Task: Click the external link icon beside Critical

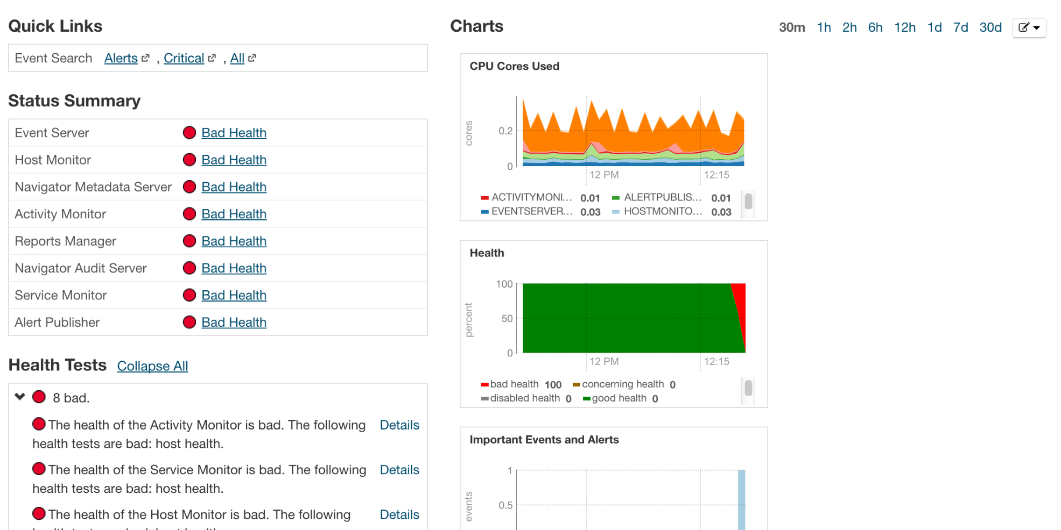Action: [212, 58]
